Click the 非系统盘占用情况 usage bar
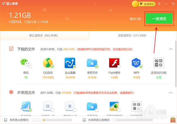 (133, 120)
